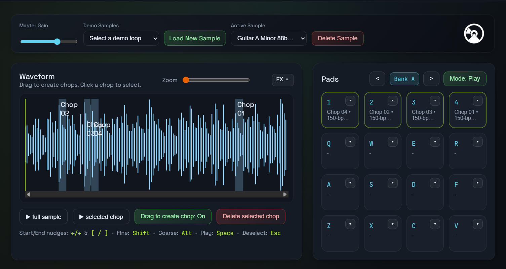Delete the Guitar A Minor sample
The width and height of the screenshot is (506, 269).
pyautogui.click(x=337, y=38)
